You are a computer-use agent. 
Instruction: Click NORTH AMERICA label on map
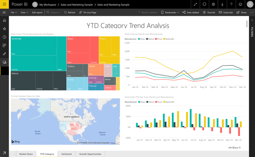[71, 117]
